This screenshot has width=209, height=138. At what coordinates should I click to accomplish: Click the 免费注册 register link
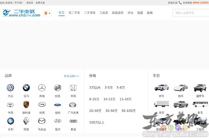pyautogui.click(x=40, y=3)
